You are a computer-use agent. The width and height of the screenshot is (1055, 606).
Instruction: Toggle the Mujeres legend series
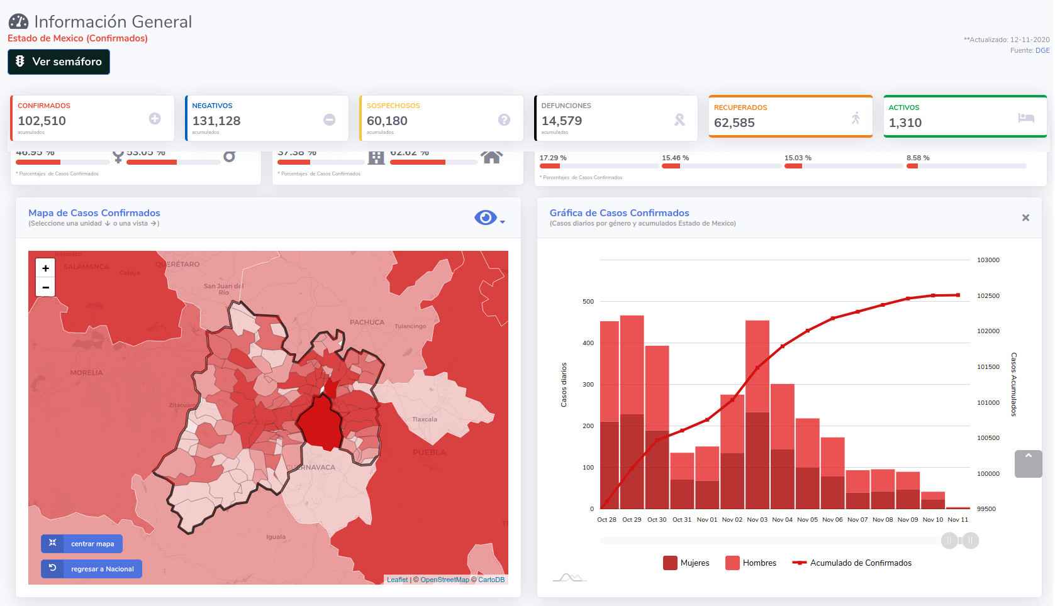point(686,563)
